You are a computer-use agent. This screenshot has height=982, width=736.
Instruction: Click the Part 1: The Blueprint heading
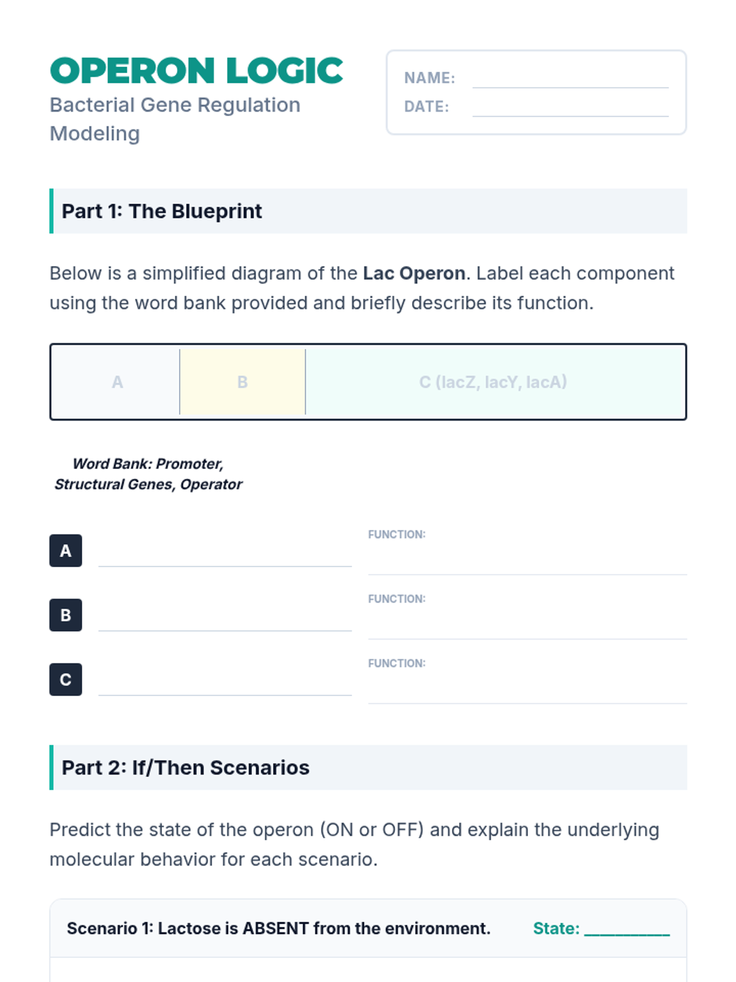coord(162,211)
